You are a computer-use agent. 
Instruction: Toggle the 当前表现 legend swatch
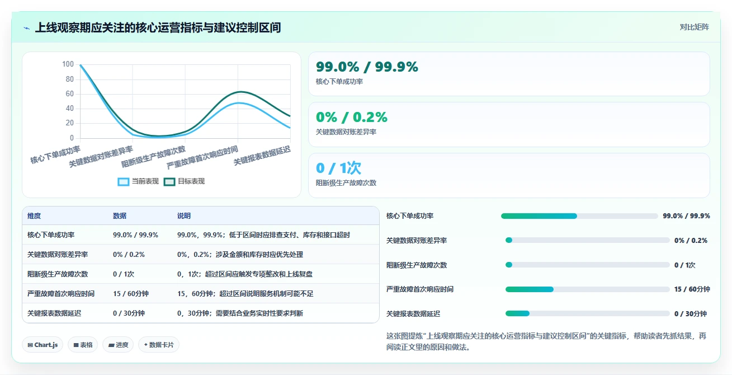pos(123,181)
